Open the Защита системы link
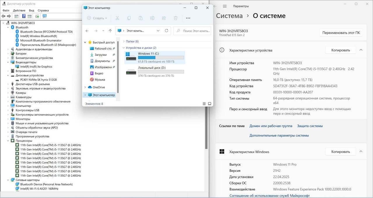373x198 pixels. [x=310, y=126]
